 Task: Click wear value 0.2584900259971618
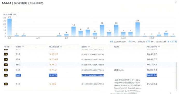point(93,59)
